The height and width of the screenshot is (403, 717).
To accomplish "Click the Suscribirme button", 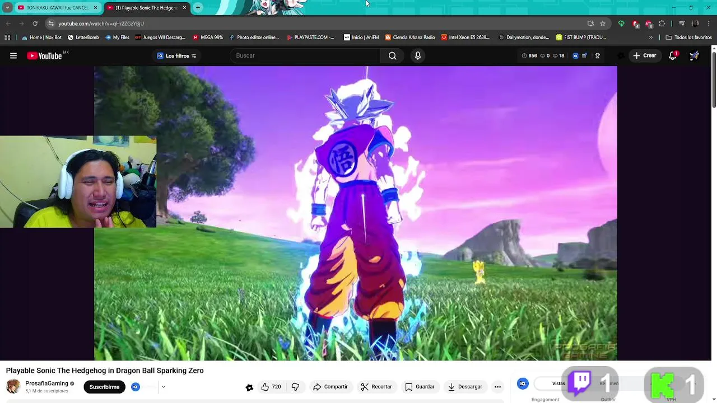I will (x=104, y=387).
